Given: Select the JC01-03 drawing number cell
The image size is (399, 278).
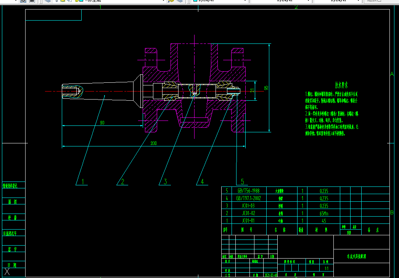Looking at the screenshot, I should 248,206.
